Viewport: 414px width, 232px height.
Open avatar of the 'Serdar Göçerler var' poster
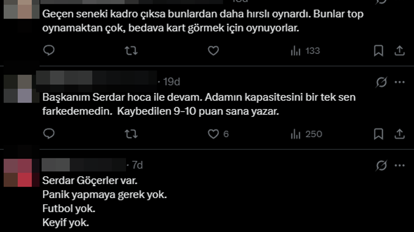click(18, 172)
